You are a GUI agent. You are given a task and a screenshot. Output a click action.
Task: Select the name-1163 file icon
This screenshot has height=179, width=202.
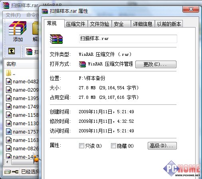tap(9, 140)
